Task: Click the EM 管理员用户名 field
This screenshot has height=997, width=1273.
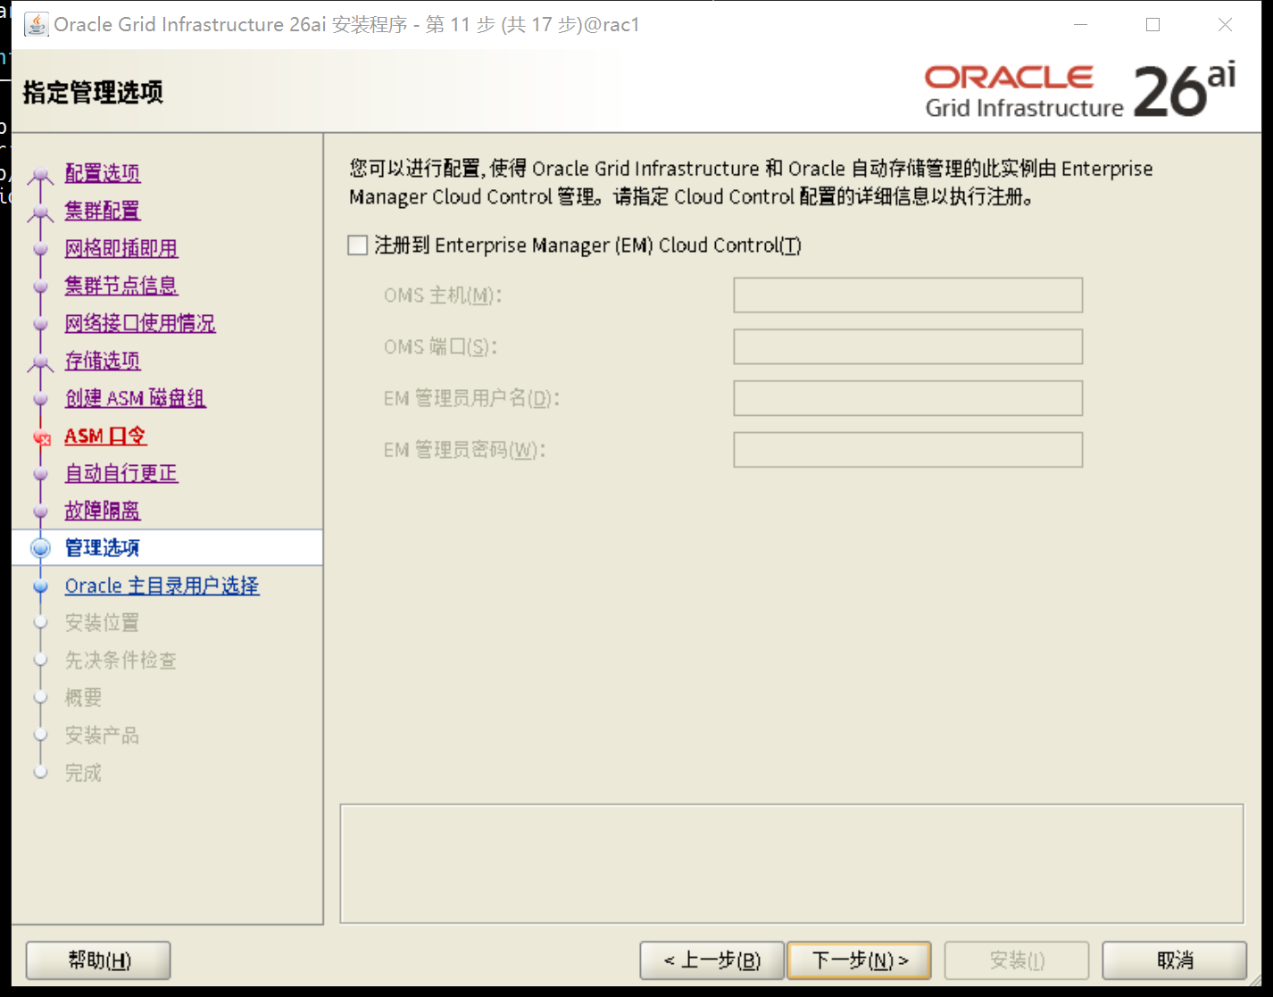Action: click(908, 398)
